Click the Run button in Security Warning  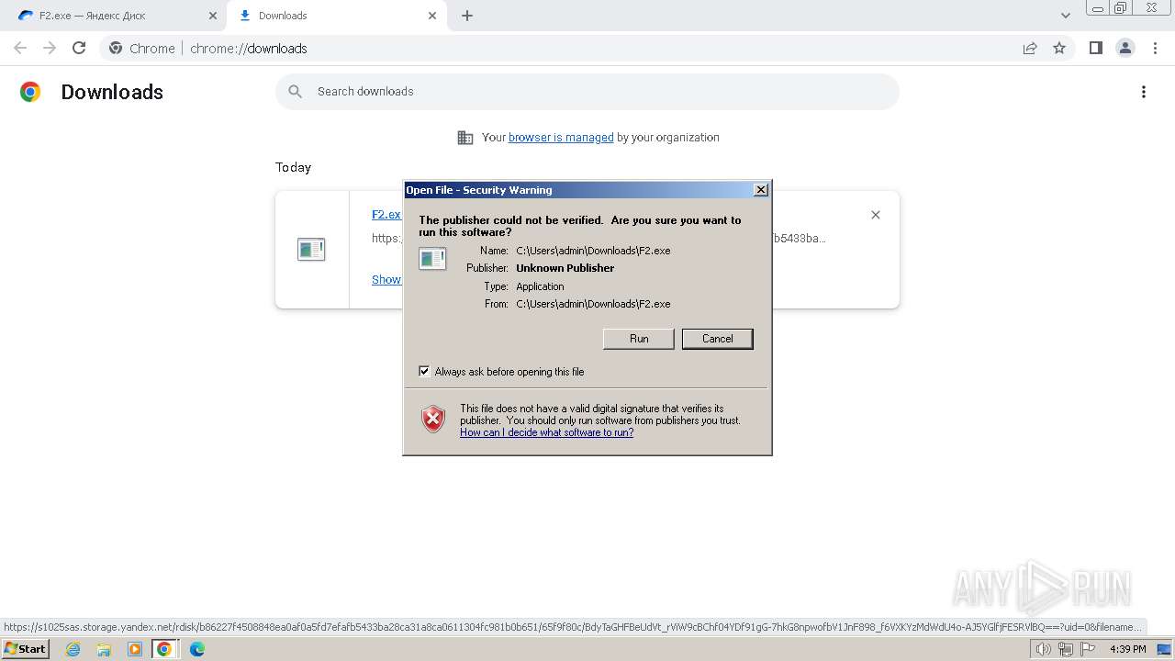[639, 339]
